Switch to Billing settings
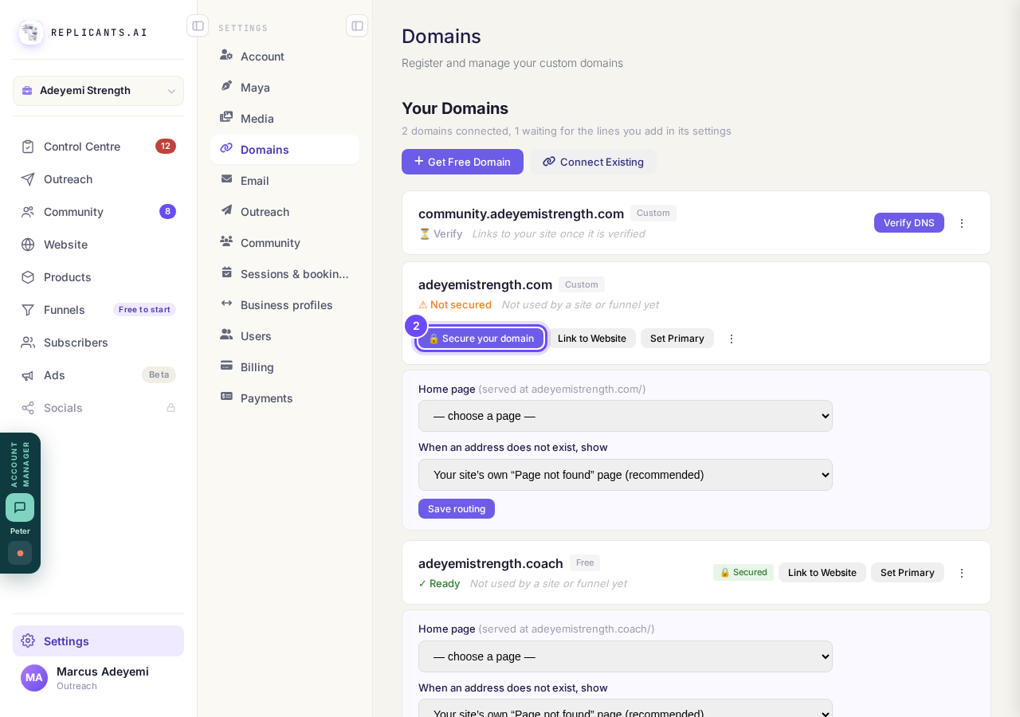 tap(284, 367)
